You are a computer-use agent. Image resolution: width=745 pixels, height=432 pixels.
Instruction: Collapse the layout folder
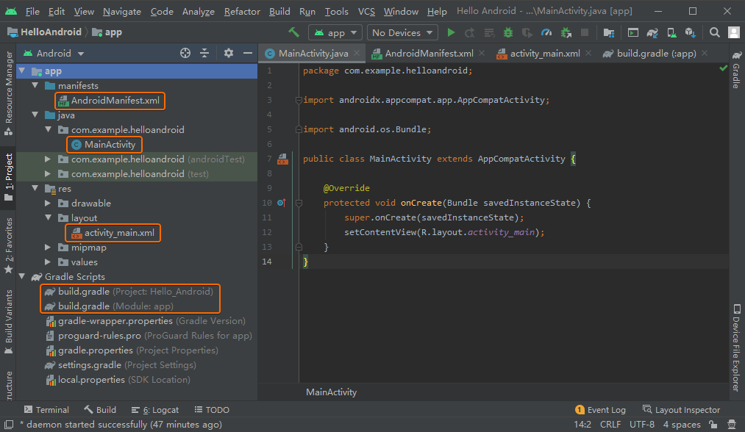49,218
